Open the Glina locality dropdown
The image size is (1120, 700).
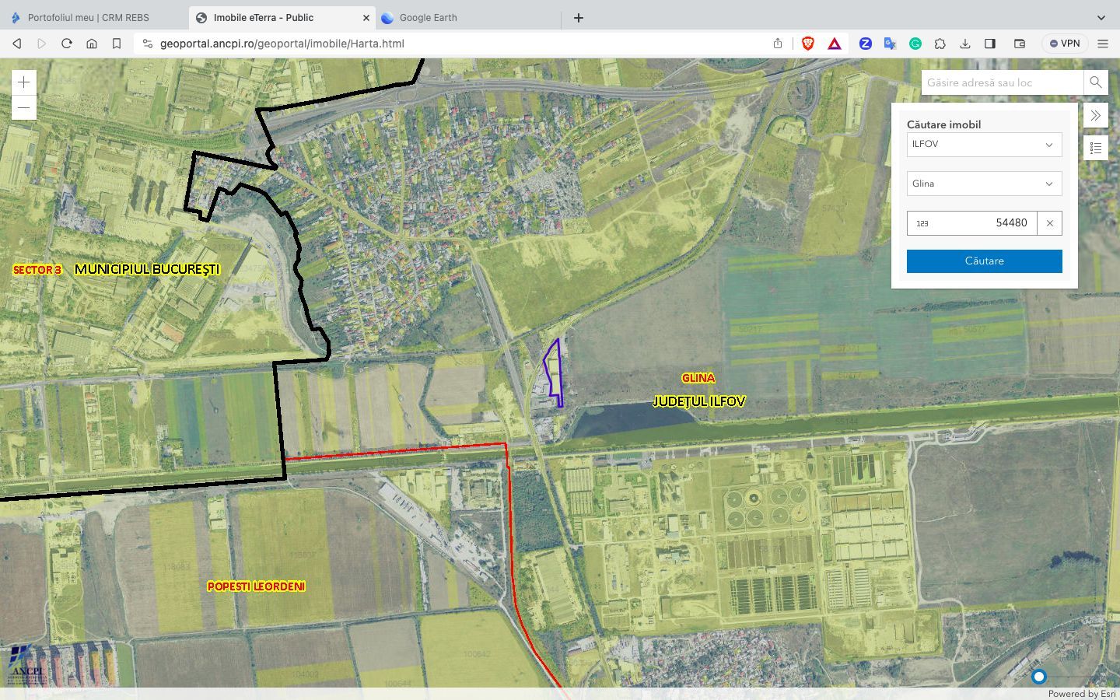point(984,184)
